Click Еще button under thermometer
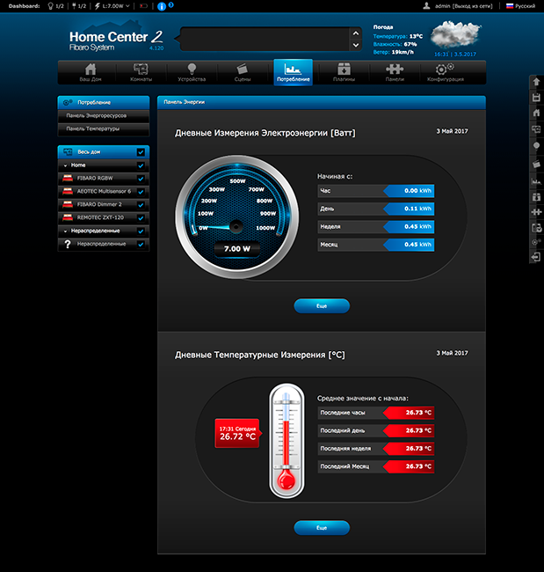 pyautogui.click(x=322, y=528)
